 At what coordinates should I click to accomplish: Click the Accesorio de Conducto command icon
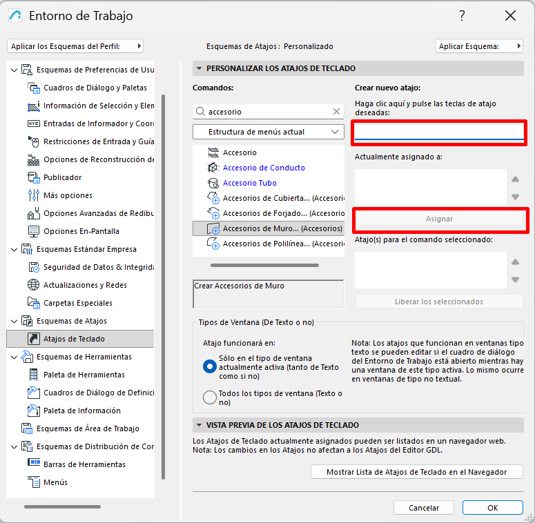pyautogui.click(x=213, y=168)
